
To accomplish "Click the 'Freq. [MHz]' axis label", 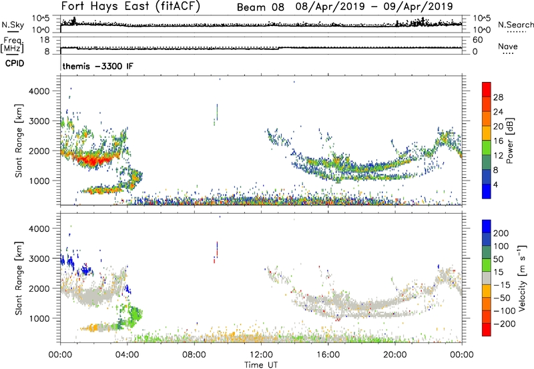I will 12,45.
